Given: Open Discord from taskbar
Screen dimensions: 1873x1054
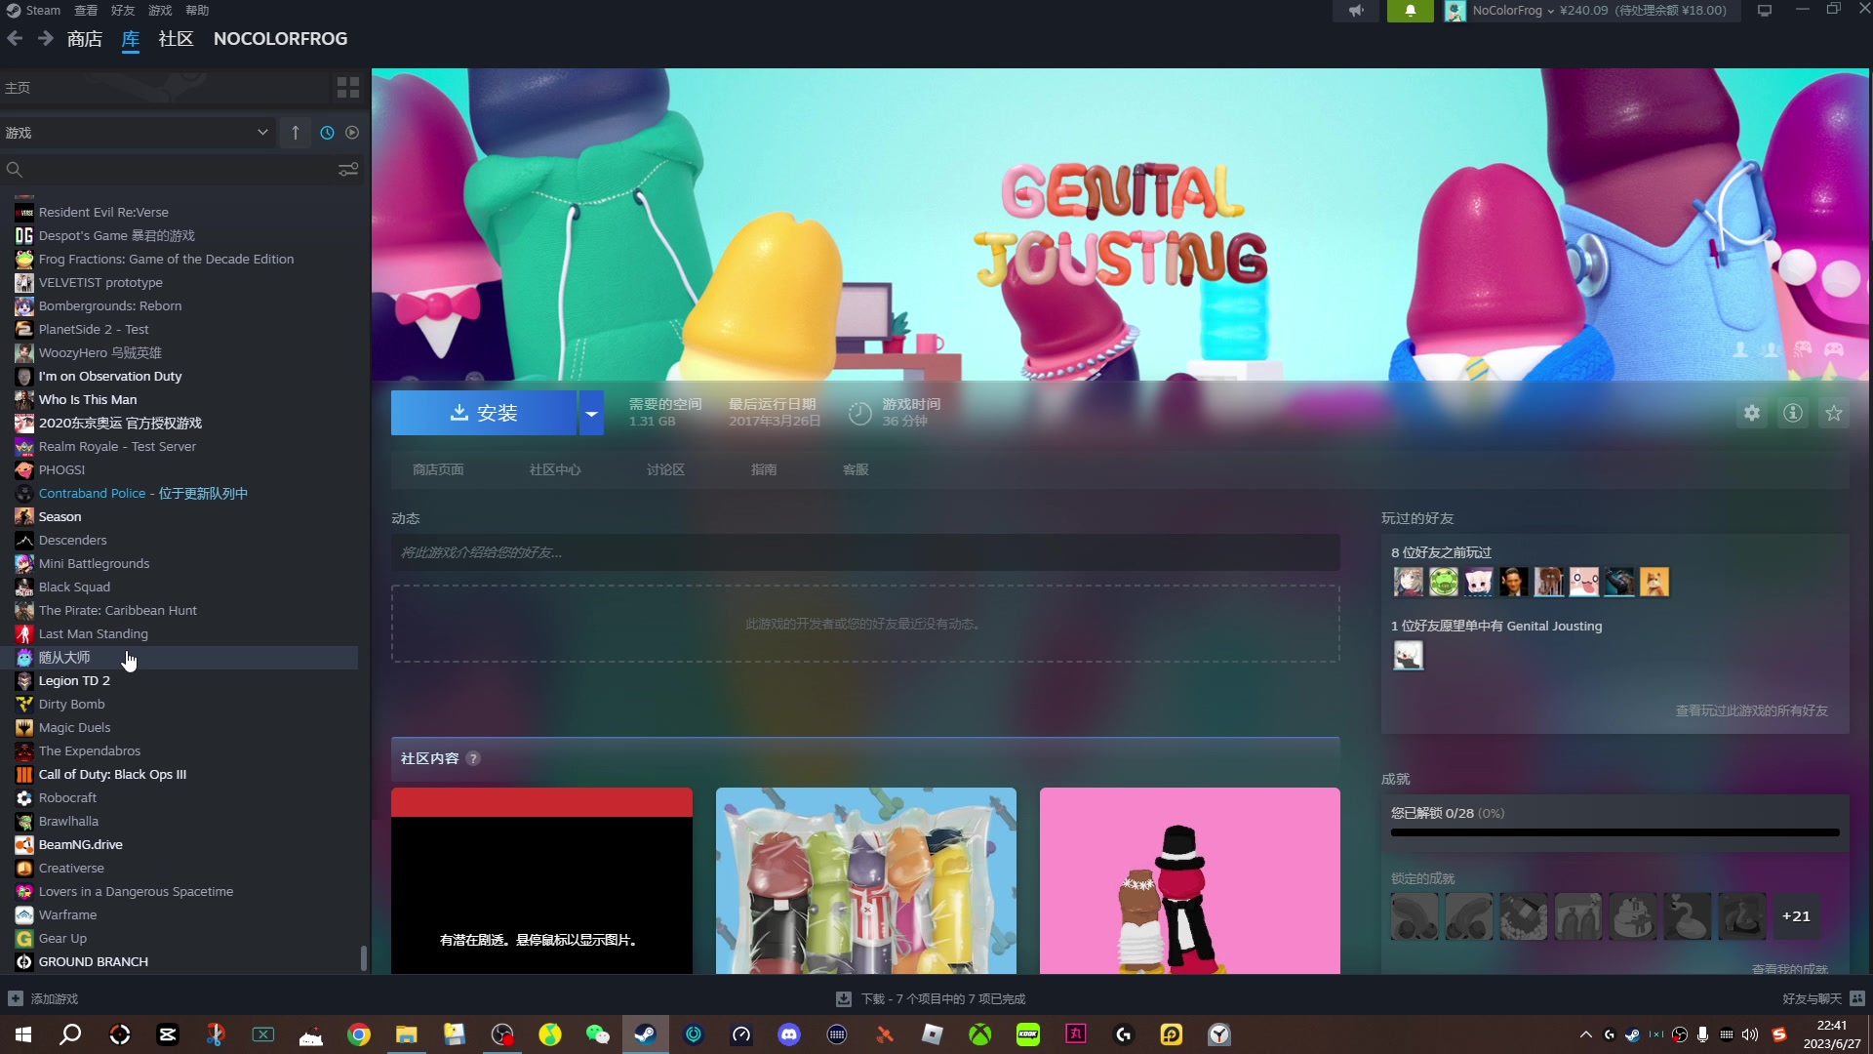Looking at the screenshot, I should 789,1034.
